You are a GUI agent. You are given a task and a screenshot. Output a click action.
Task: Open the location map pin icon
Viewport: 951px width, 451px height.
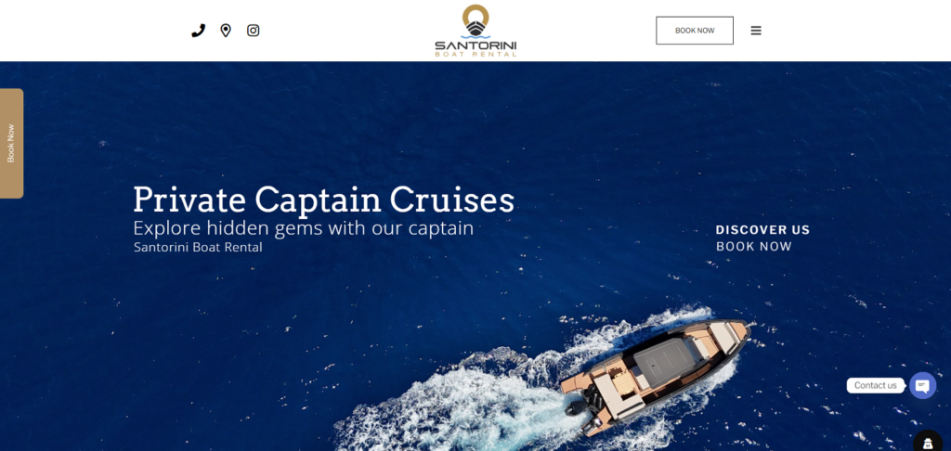(x=226, y=31)
